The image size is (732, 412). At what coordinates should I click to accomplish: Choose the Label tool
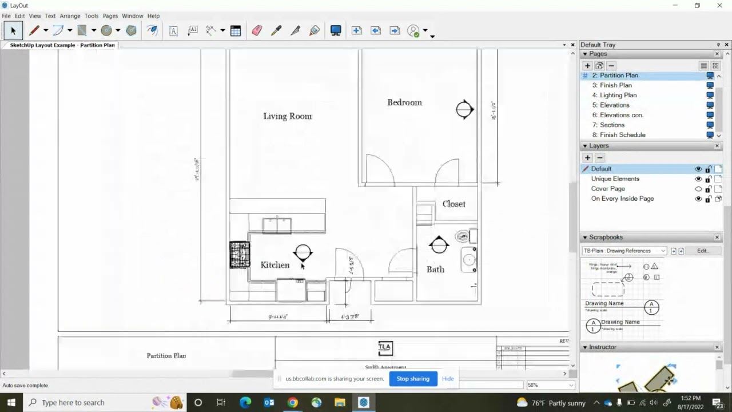[x=193, y=31]
